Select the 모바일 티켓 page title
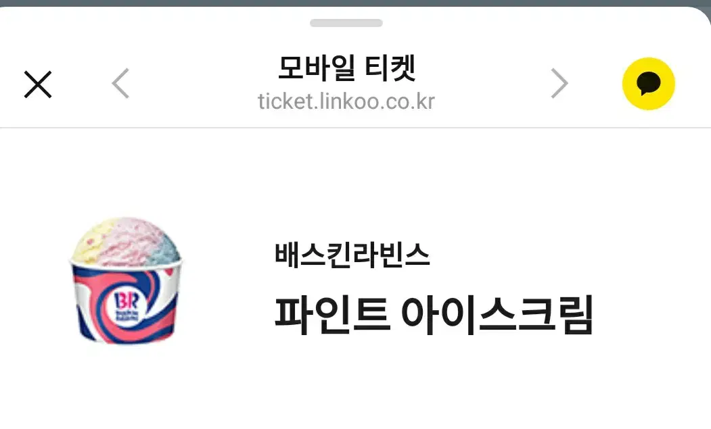711x429 pixels. [x=346, y=68]
